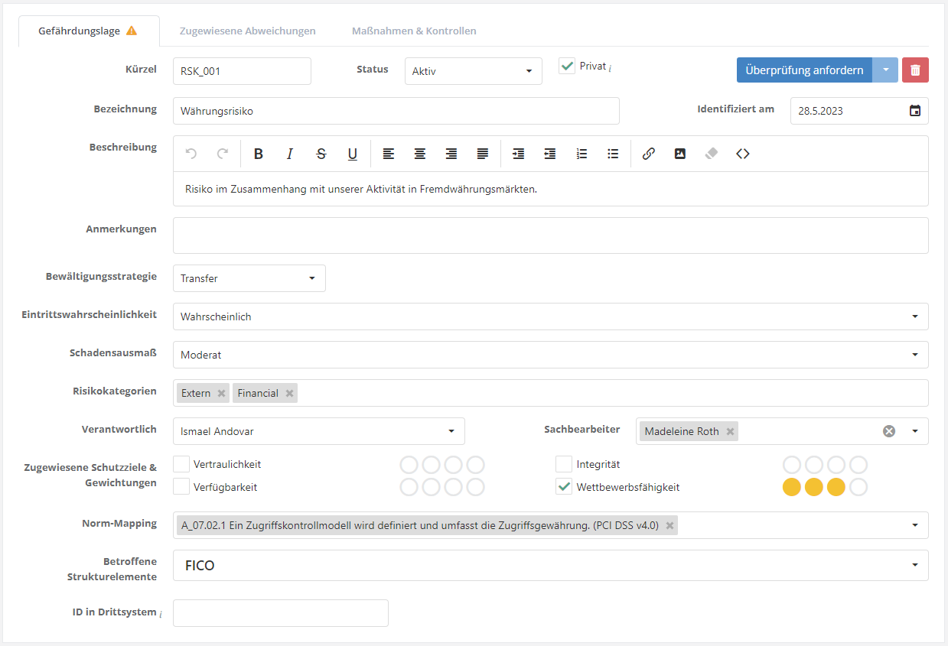Uncheck the Privat checkbox
The image size is (948, 646).
click(567, 67)
